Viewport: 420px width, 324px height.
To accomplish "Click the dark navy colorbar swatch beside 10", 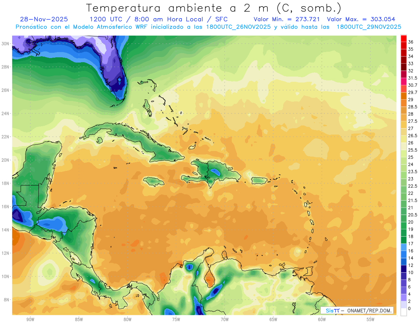I will 404,269.
